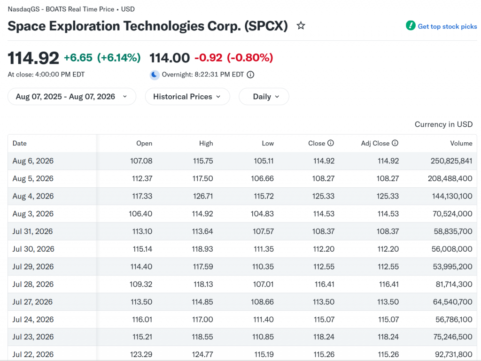Click the Aug 4, 2026 close price 125.33
Viewport: 481px width, 361px height.
pos(323,196)
